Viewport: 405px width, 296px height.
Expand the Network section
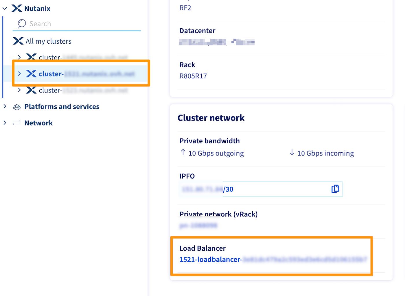coord(5,123)
